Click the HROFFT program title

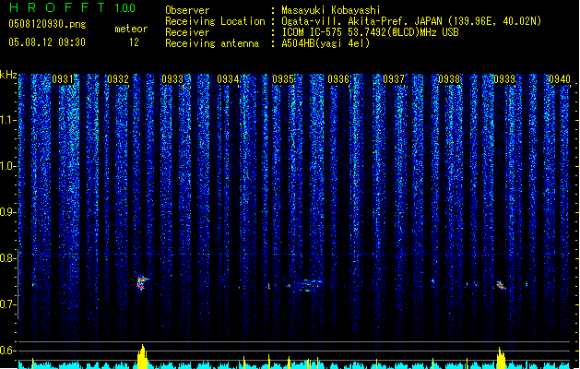click(x=57, y=7)
